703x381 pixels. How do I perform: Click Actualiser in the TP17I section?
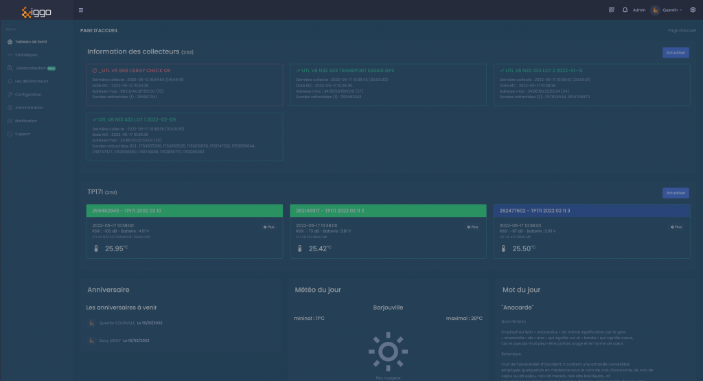(x=676, y=193)
